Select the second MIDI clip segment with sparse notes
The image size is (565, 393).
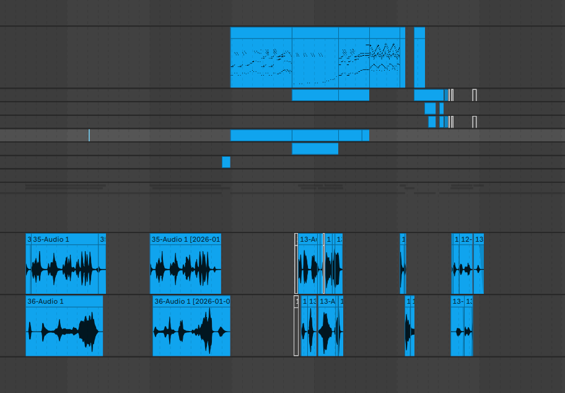315,57
